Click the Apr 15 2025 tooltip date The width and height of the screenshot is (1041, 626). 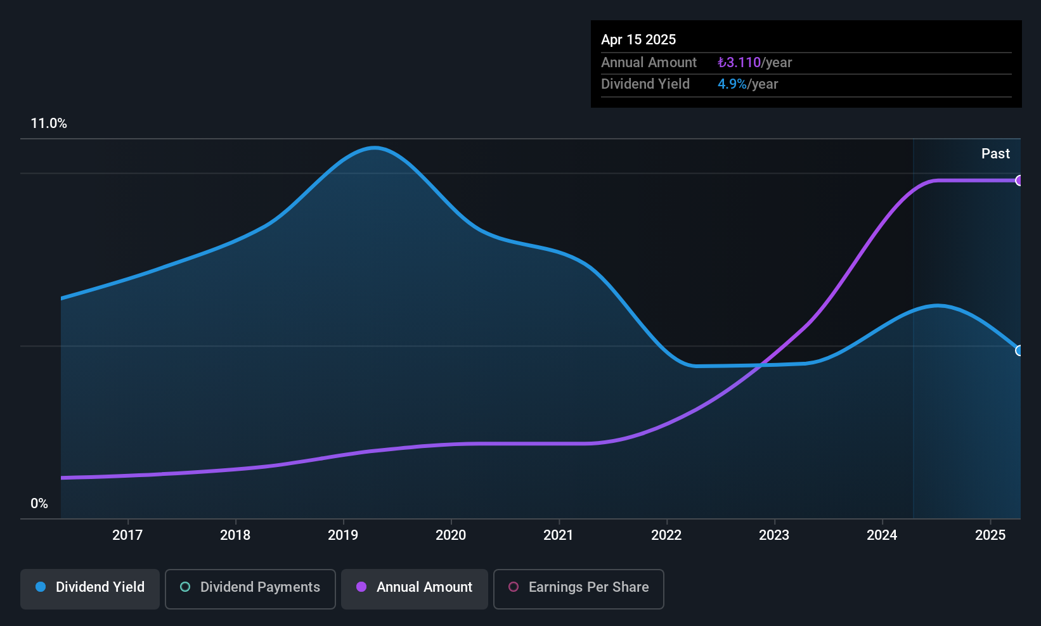click(638, 39)
